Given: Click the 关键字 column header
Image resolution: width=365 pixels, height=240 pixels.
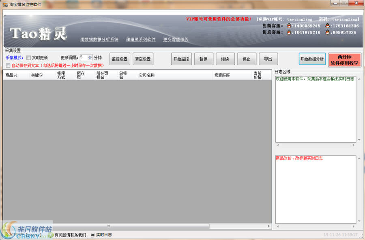Looking at the screenshot, I should [43, 75].
